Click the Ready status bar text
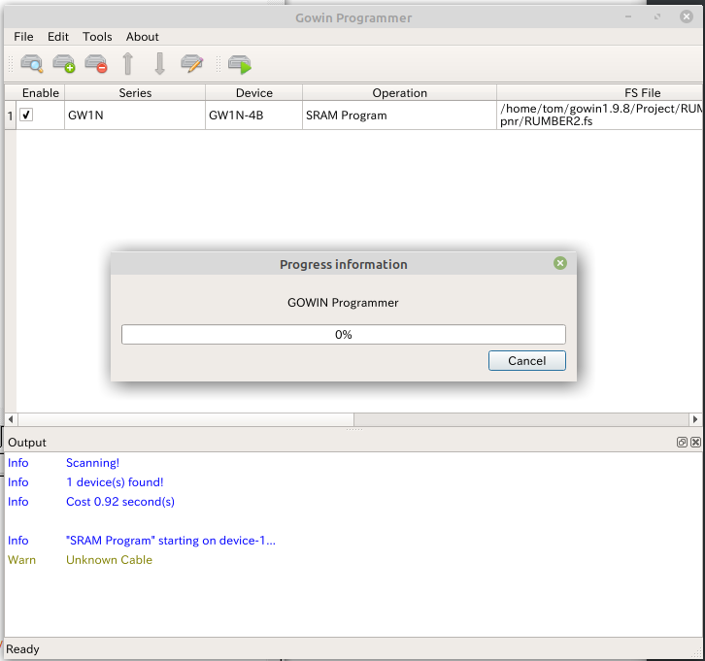Viewport: 705px width, 661px height. (x=22, y=649)
